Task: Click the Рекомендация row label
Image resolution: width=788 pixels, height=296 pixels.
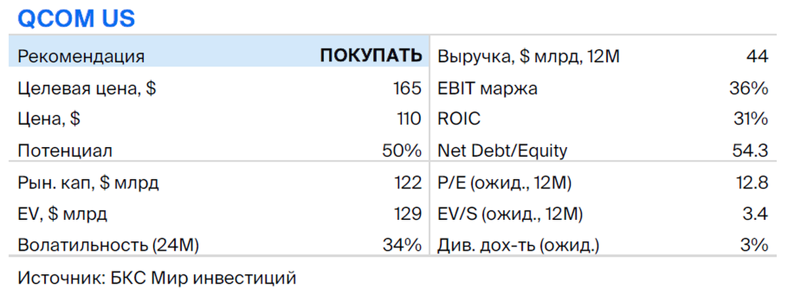Action: [81, 57]
